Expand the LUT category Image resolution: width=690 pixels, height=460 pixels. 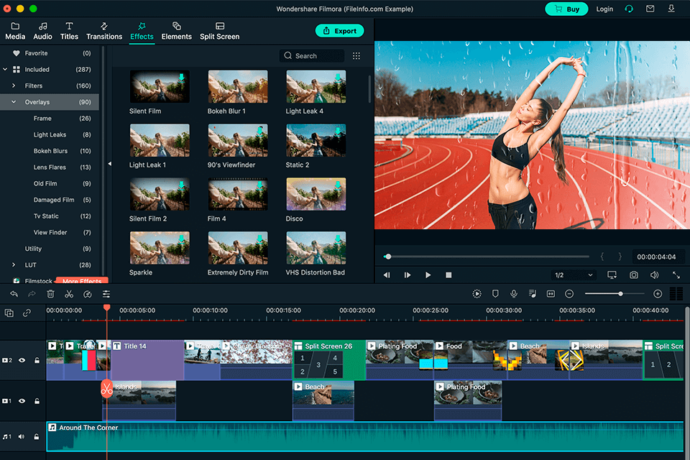[x=14, y=264]
